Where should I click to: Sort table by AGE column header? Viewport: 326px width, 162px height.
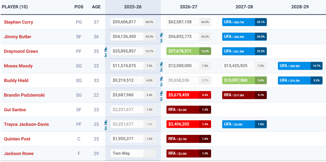[x=96, y=7]
